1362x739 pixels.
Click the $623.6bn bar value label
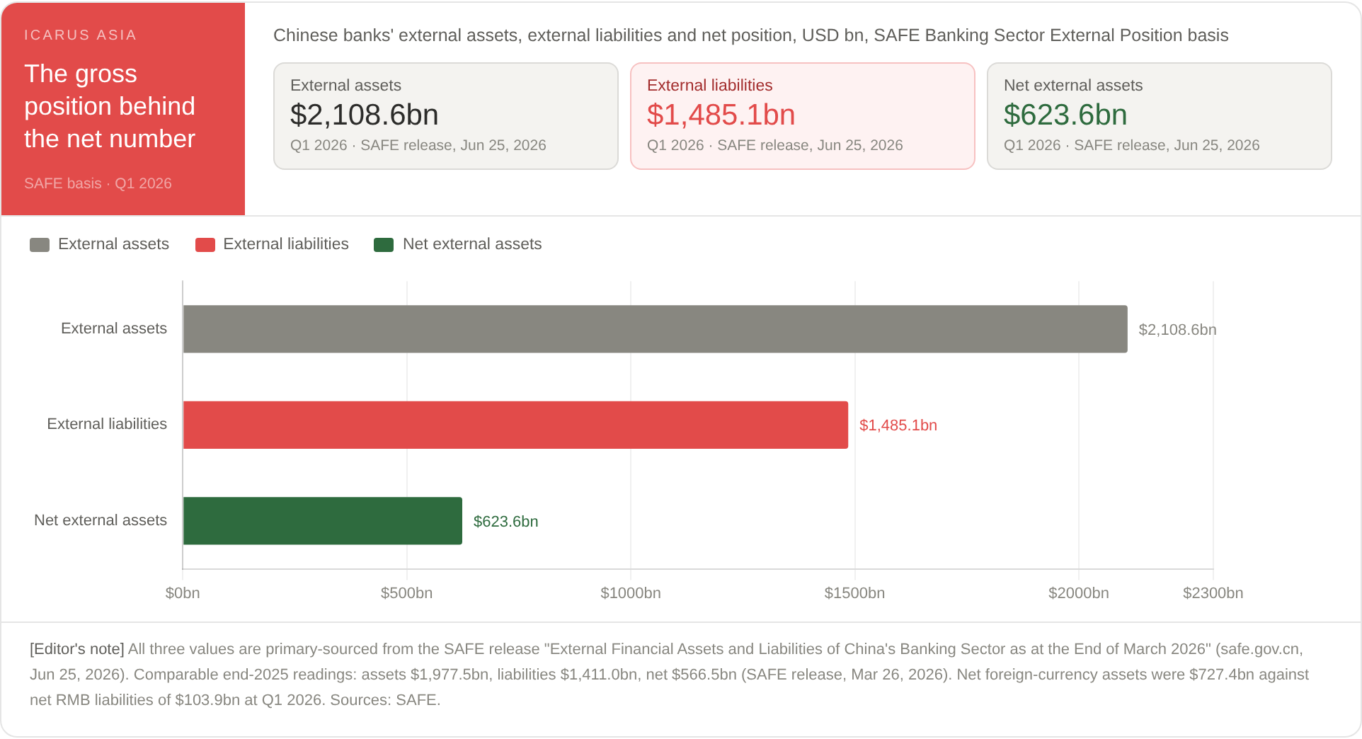(505, 522)
